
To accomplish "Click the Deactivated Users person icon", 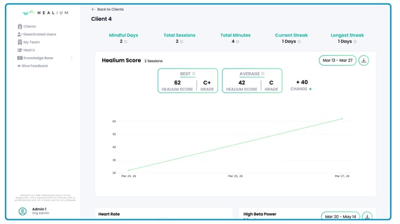I will pos(20,34).
